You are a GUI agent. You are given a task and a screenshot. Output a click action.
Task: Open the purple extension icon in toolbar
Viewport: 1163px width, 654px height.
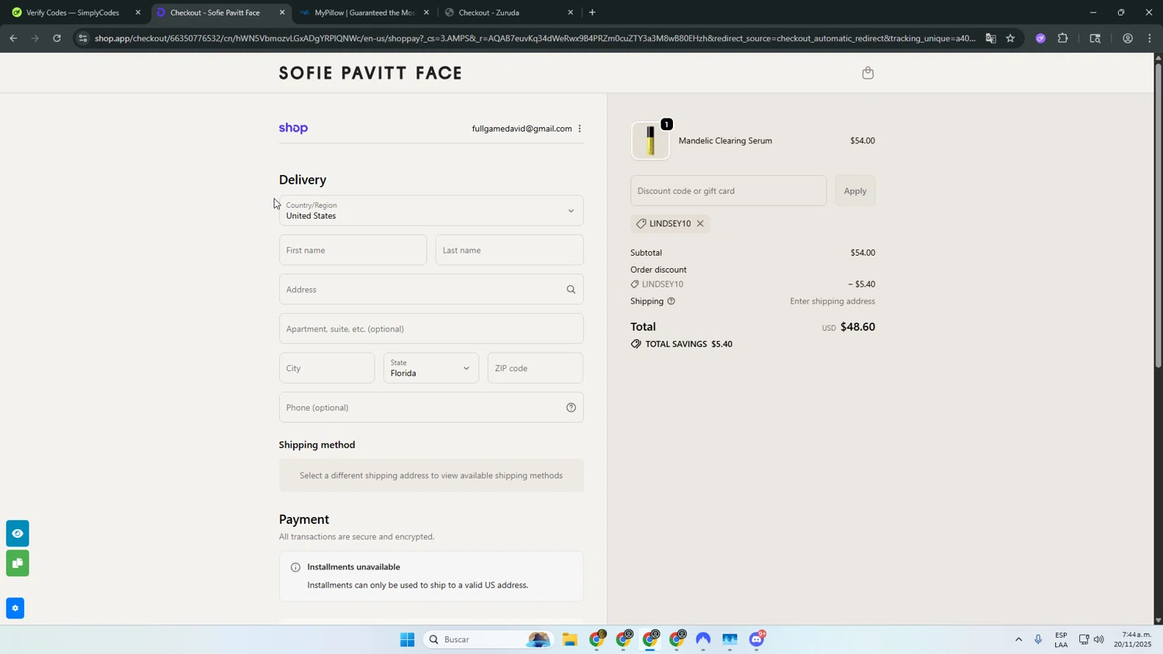pyautogui.click(x=1040, y=38)
